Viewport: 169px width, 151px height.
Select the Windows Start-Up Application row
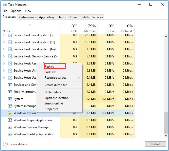pyautogui.click(x=68, y=134)
